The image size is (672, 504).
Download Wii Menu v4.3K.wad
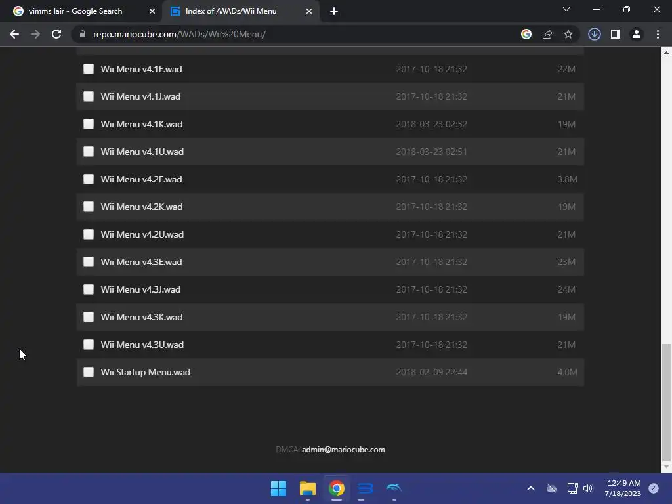(142, 317)
